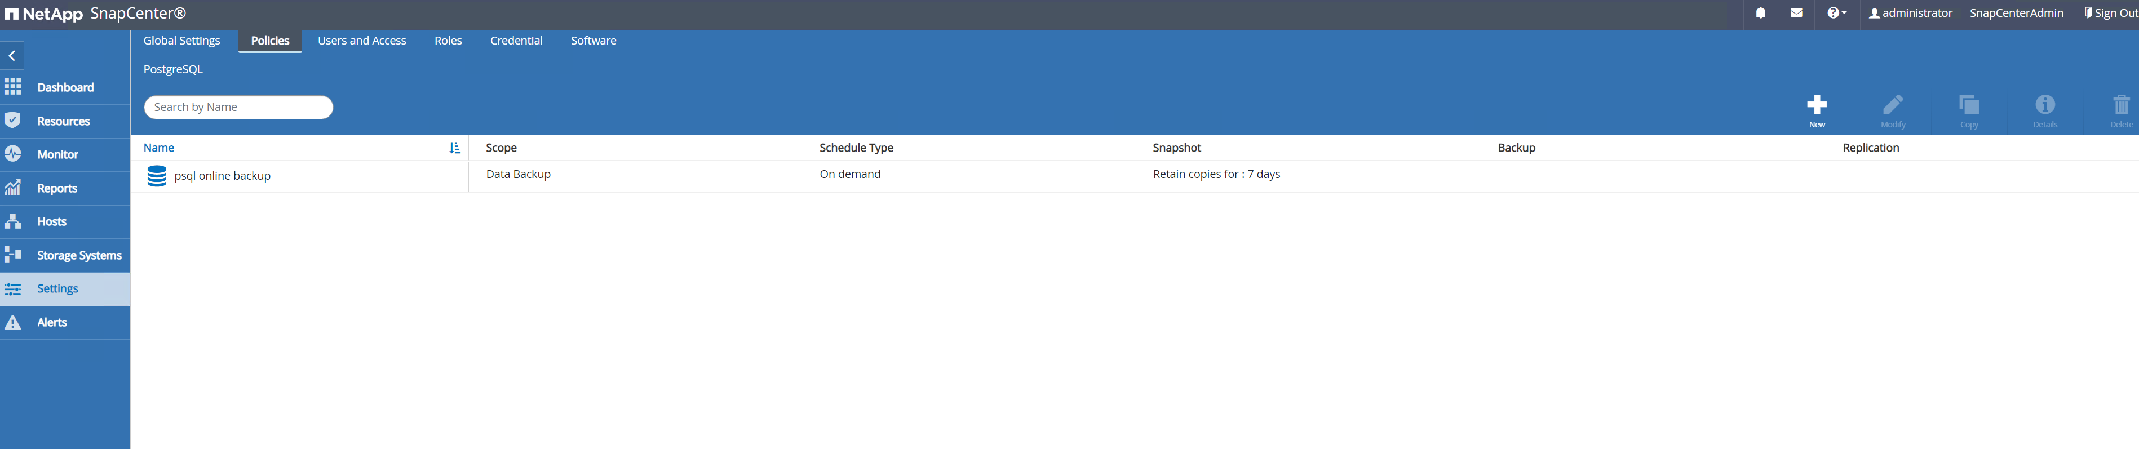Open the Alerts section

(51, 323)
